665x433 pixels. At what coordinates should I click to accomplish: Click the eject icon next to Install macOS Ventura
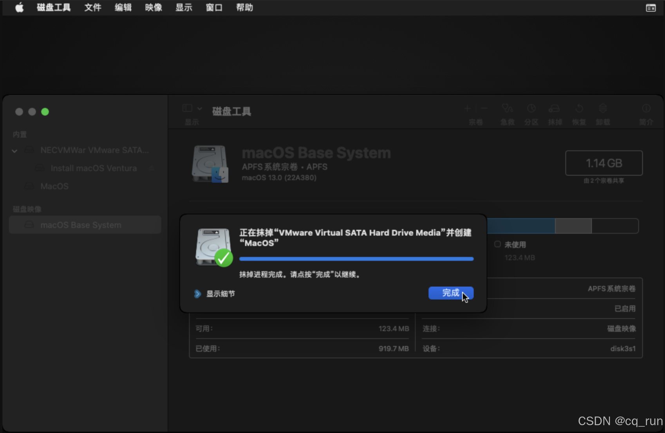(x=152, y=168)
